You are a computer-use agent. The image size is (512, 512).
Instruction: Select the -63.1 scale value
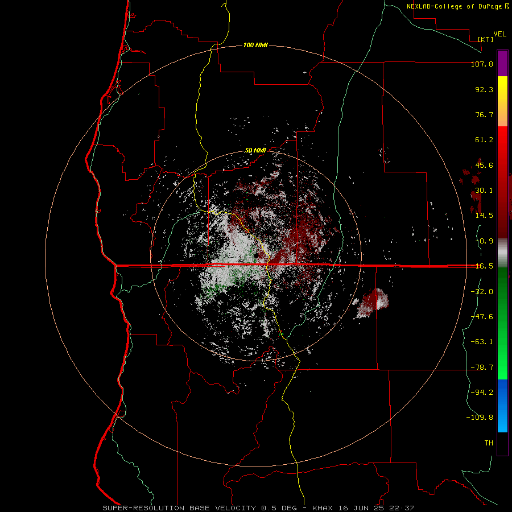coord(482,342)
